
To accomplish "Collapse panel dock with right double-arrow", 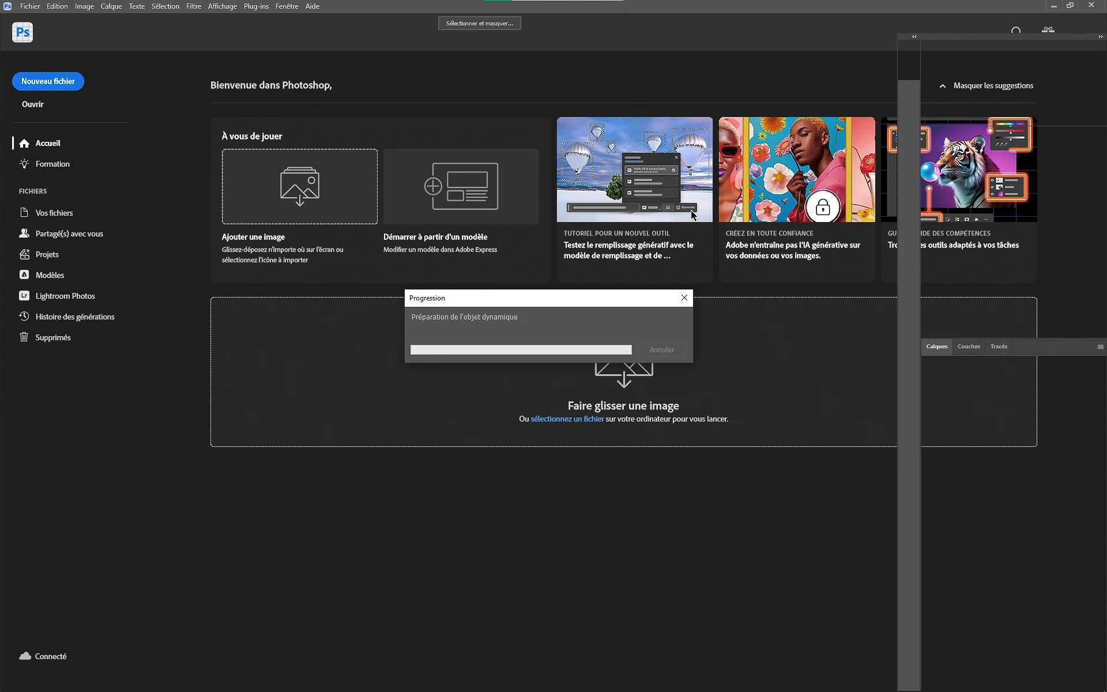I will [1100, 36].
